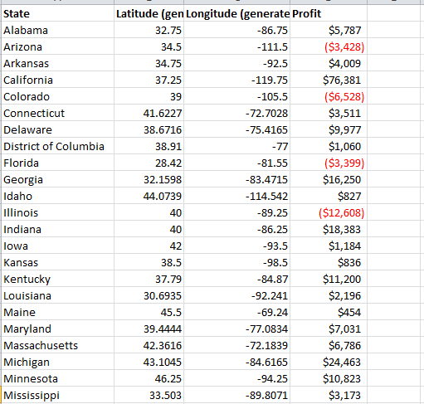Click the Idaho state cell
Image resolution: width=424 pixels, height=404 pixels.
[57, 196]
